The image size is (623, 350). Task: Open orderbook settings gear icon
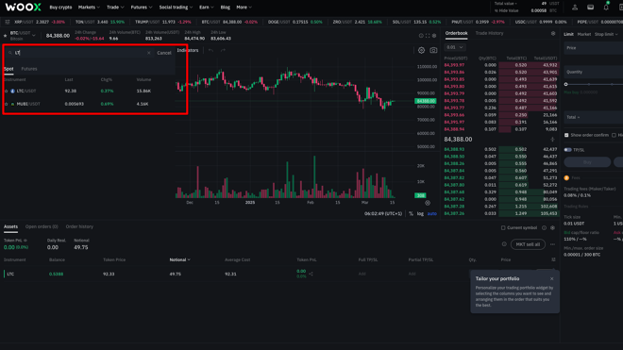coord(553,33)
